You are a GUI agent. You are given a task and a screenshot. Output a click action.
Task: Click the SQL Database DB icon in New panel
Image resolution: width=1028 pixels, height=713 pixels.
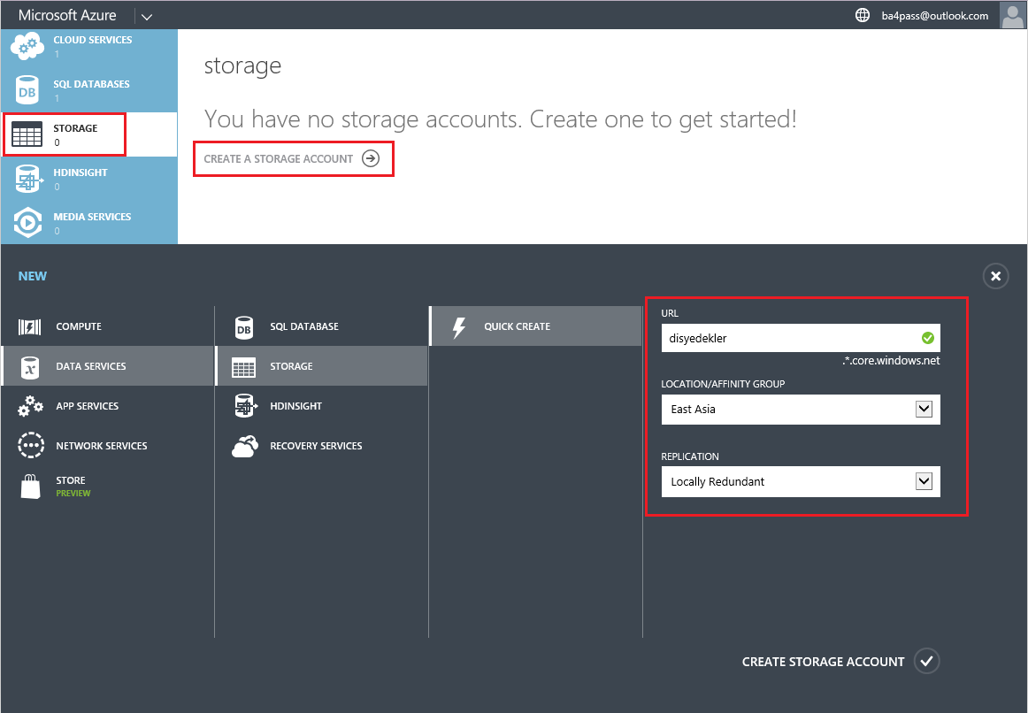coord(244,327)
